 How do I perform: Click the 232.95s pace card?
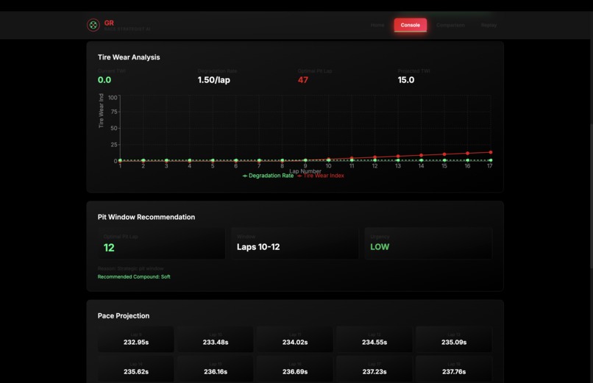(136, 340)
